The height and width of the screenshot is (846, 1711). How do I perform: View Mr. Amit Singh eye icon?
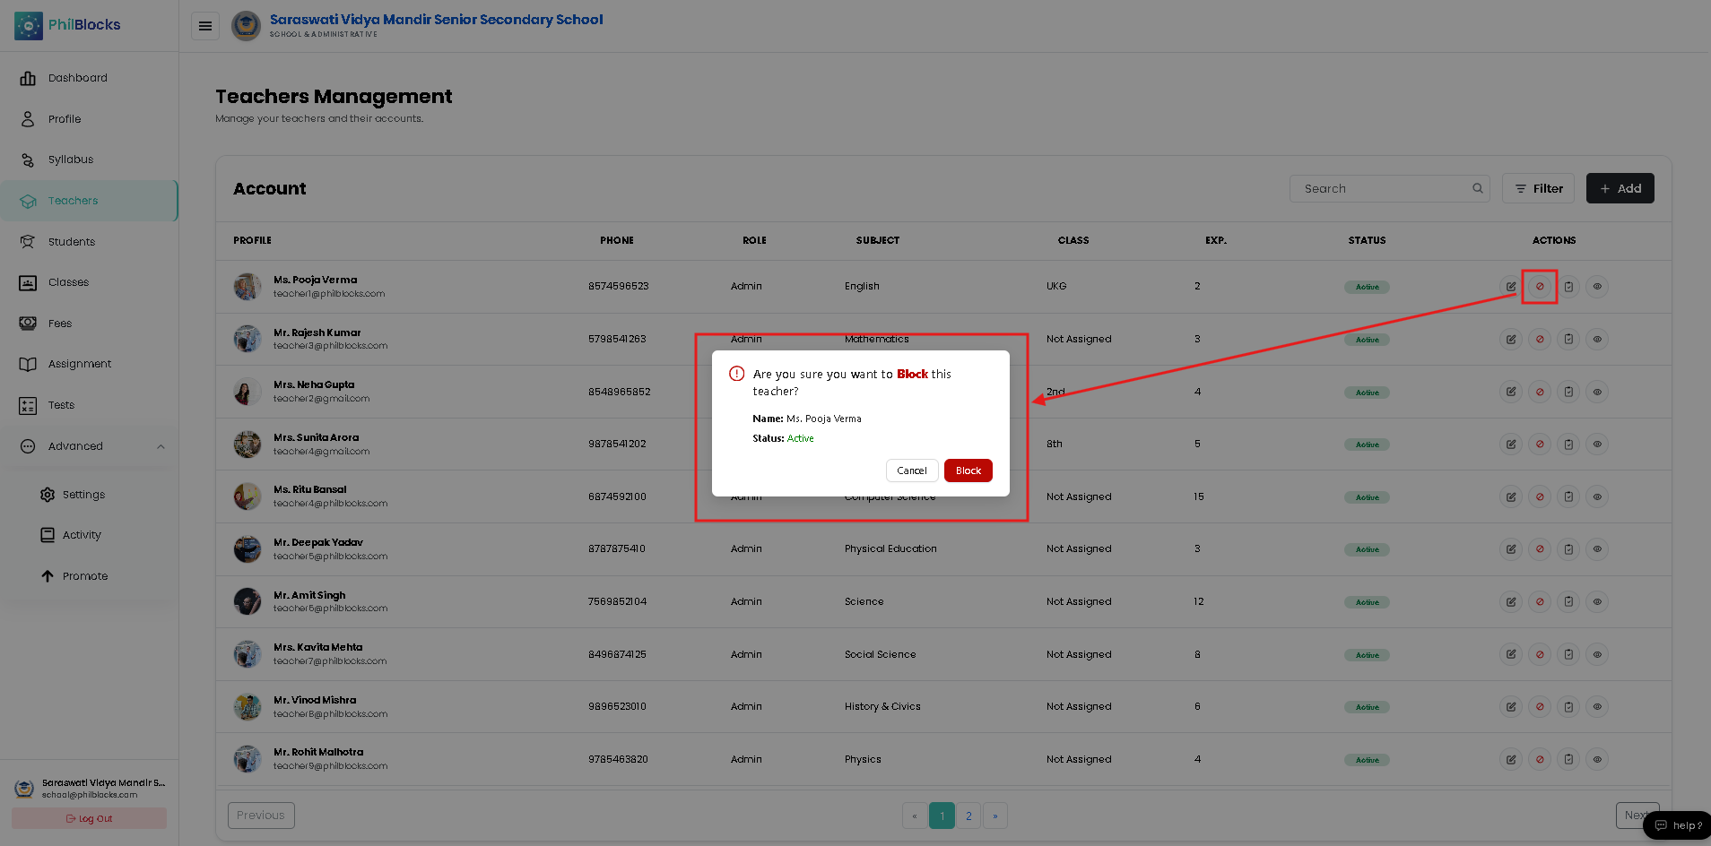[1597, 602]
